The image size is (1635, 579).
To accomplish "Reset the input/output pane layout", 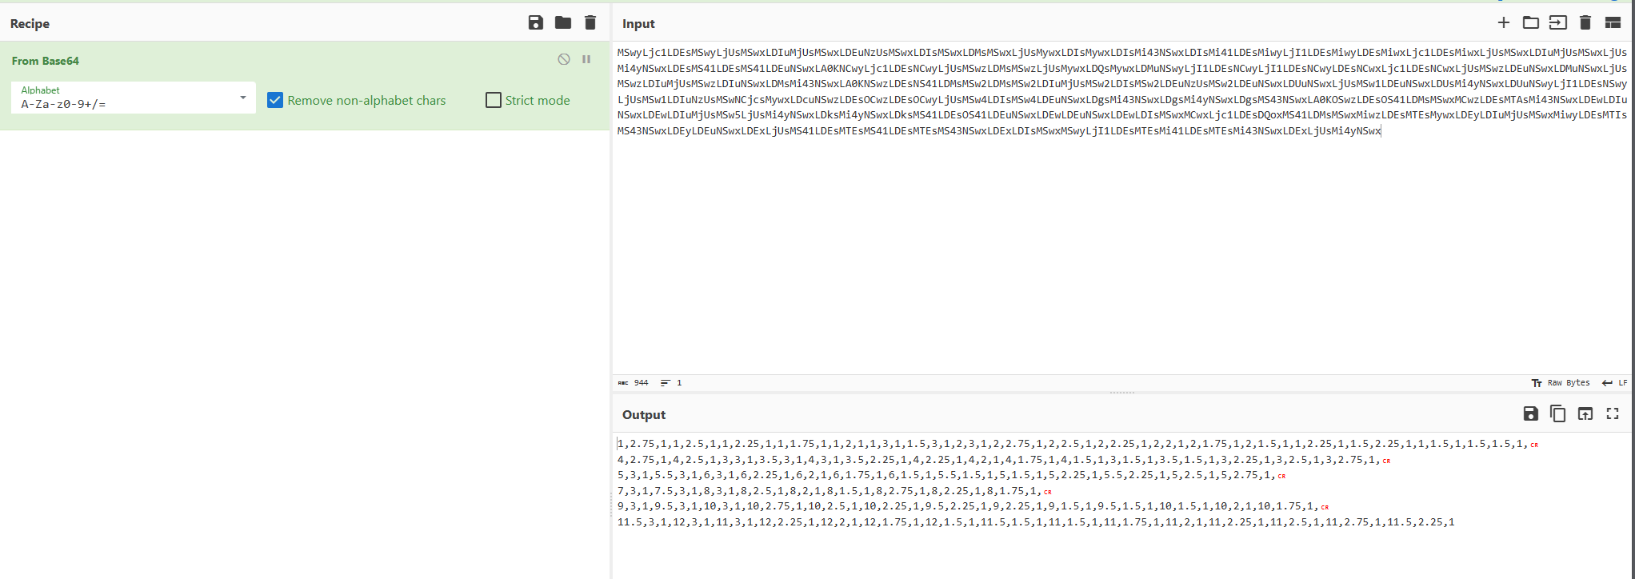I will [x=1613, y=23].
